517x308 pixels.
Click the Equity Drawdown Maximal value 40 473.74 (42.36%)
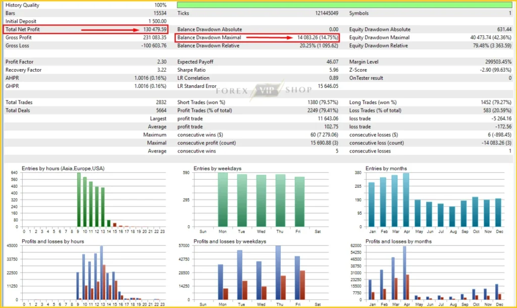[491, 37]
